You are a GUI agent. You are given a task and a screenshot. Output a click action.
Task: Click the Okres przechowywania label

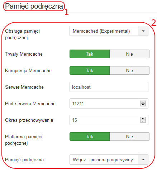click(29, 120)
